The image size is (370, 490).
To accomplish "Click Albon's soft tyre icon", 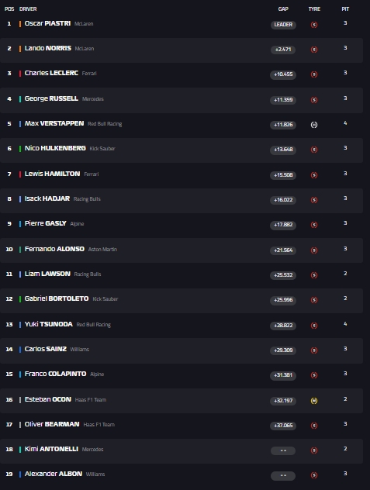I will [x=314, y=475].
